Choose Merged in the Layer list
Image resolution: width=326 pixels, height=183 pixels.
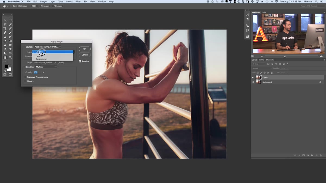[53, 52]
